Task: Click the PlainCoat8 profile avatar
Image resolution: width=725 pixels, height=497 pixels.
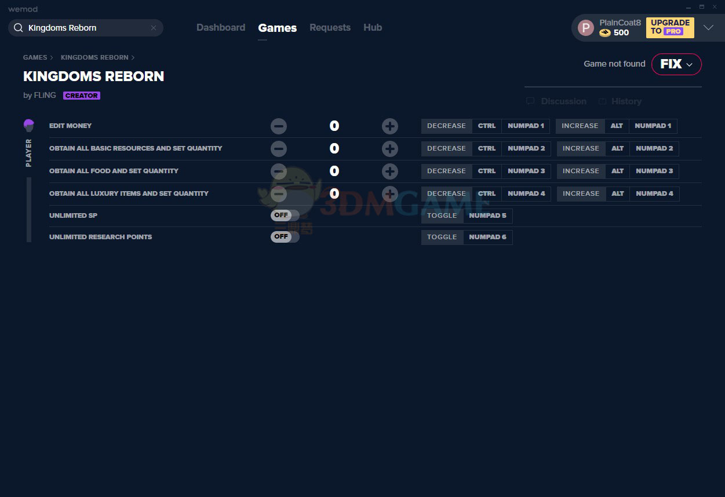Action: (x=586, y=28)
